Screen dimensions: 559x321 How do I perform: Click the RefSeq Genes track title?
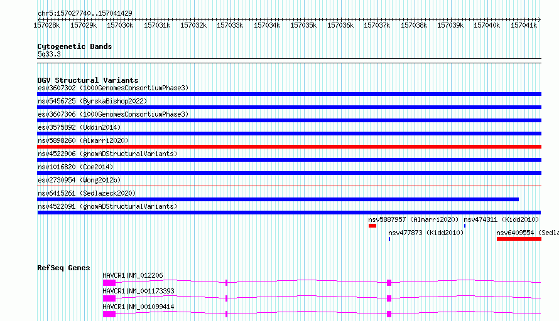[63, 268]
